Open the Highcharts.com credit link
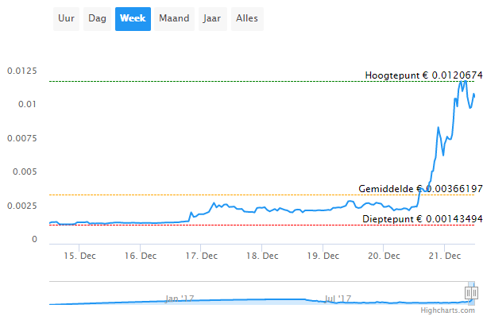483x316 pixels. (x=448, y=310)
